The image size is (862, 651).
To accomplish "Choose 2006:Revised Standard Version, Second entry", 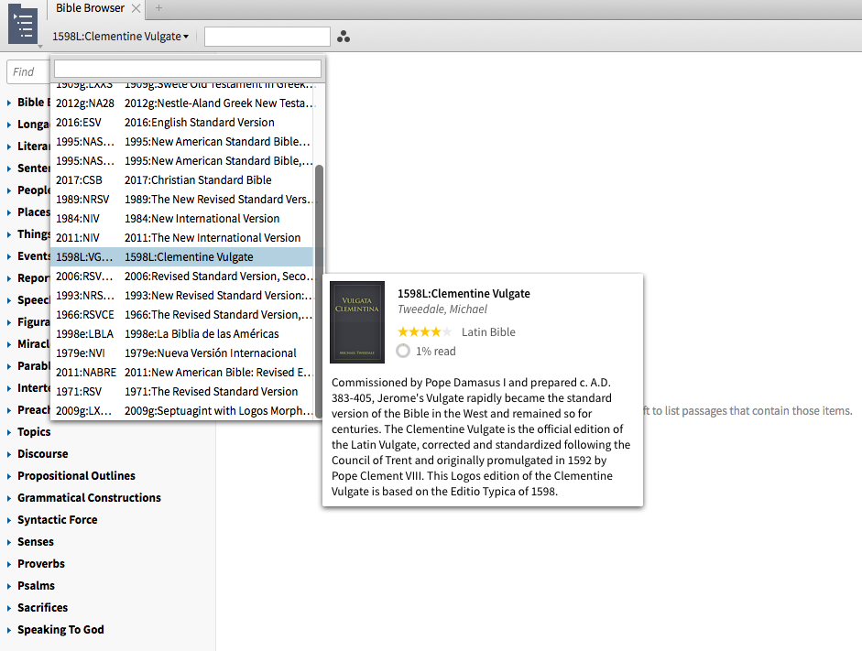I will [184, 277].
